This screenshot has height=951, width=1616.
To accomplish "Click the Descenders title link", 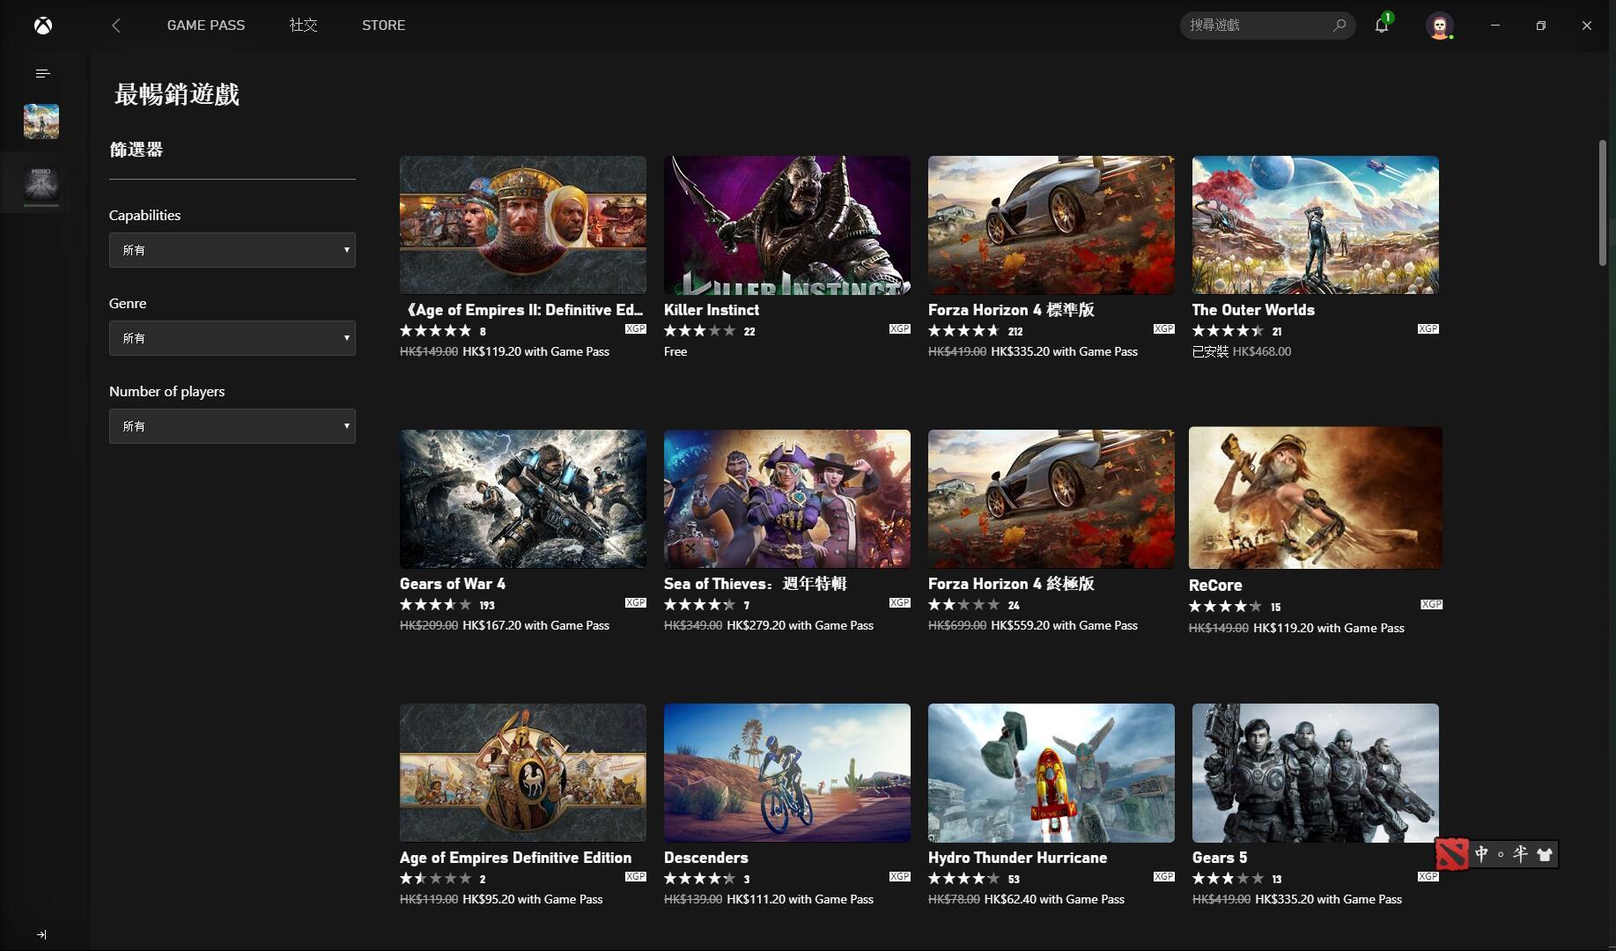I will point(706,858).
